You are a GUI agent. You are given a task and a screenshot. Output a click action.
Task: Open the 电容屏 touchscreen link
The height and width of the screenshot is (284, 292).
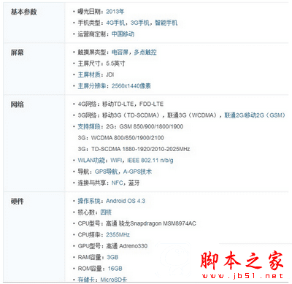click(x=120, y=52)
